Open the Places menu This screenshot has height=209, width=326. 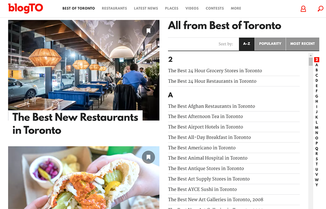click(172, 8)
